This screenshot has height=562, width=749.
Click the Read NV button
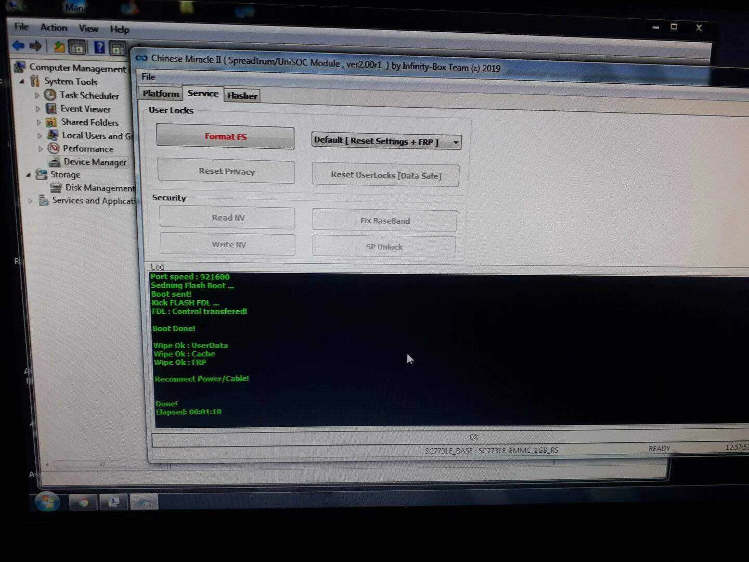tap(227, 218)
